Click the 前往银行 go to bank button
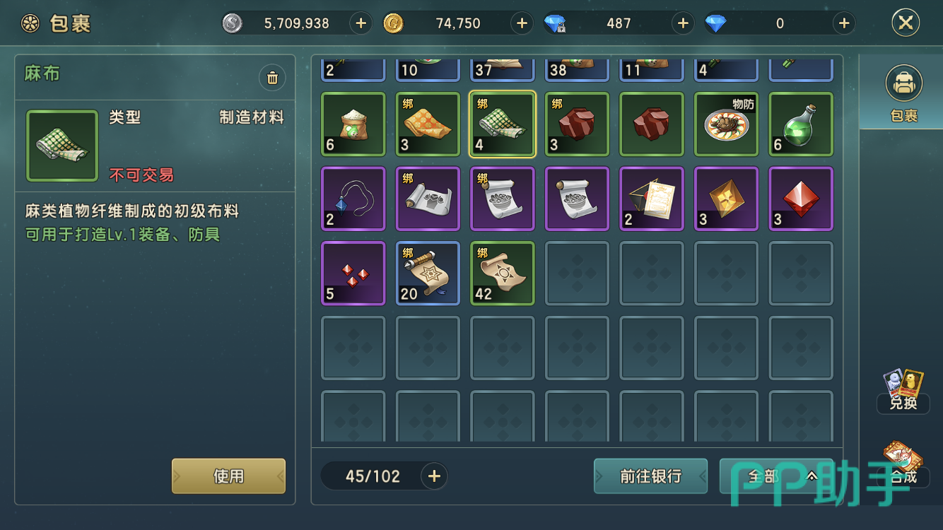The image size is (943, 530). click(650, 476)
